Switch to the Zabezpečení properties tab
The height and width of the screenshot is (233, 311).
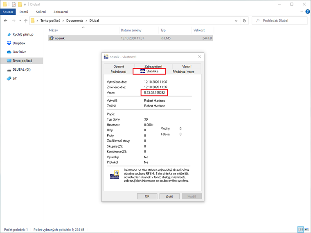point(153,66)
